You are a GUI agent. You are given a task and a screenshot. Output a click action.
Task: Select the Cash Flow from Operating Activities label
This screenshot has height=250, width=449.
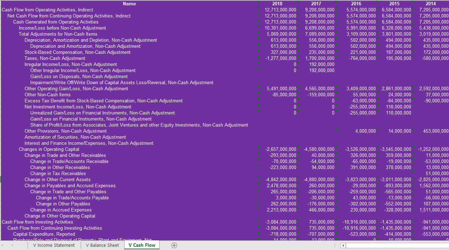[x=48, y=10]
